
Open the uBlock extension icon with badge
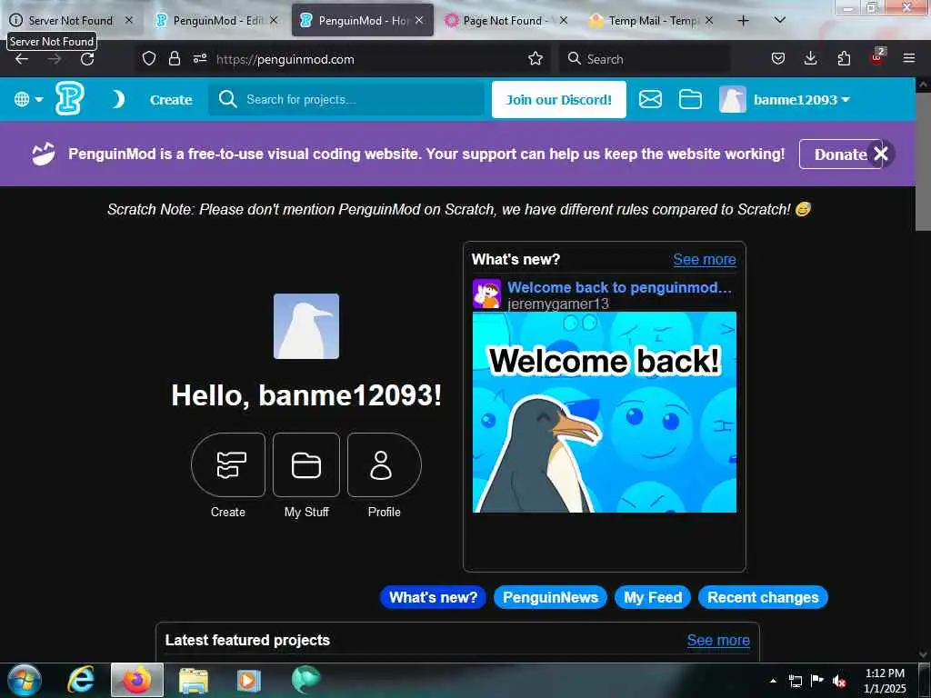[877, 57]
